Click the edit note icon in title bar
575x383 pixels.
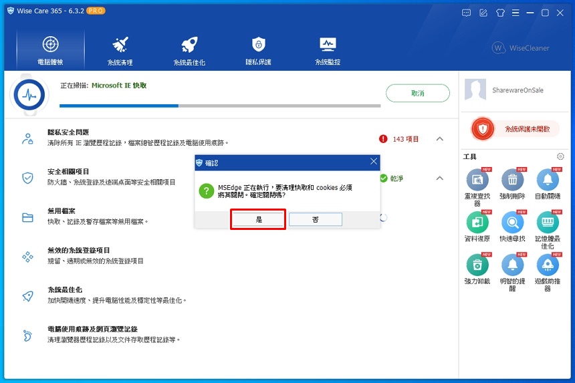coord(483,13)
